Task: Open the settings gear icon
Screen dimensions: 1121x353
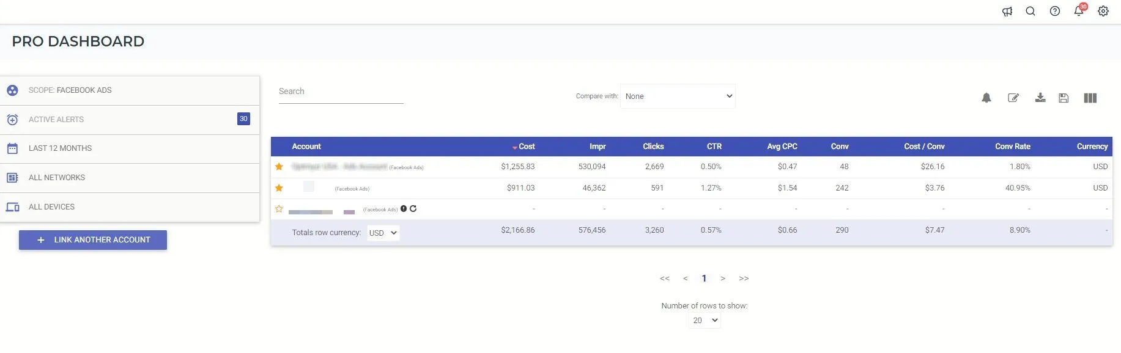Action: point(1103,11)
